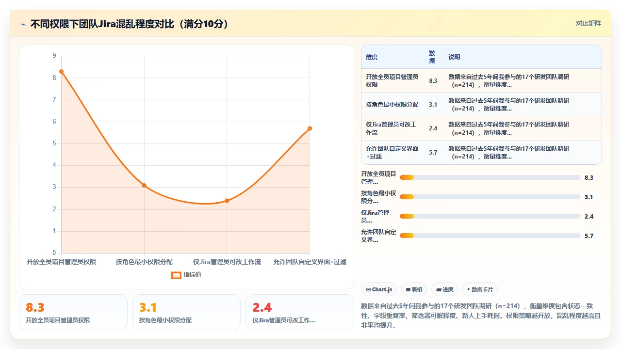Click the 8.3 value in table

coord(433,81)
